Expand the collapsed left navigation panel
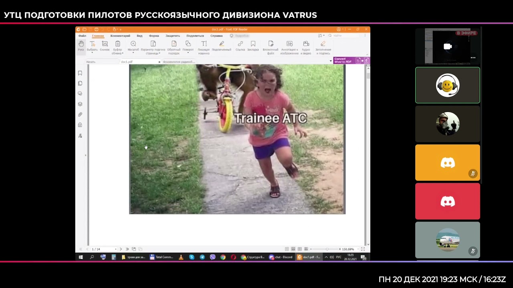Screen dimensions: 513x288 tap(85, 155)
